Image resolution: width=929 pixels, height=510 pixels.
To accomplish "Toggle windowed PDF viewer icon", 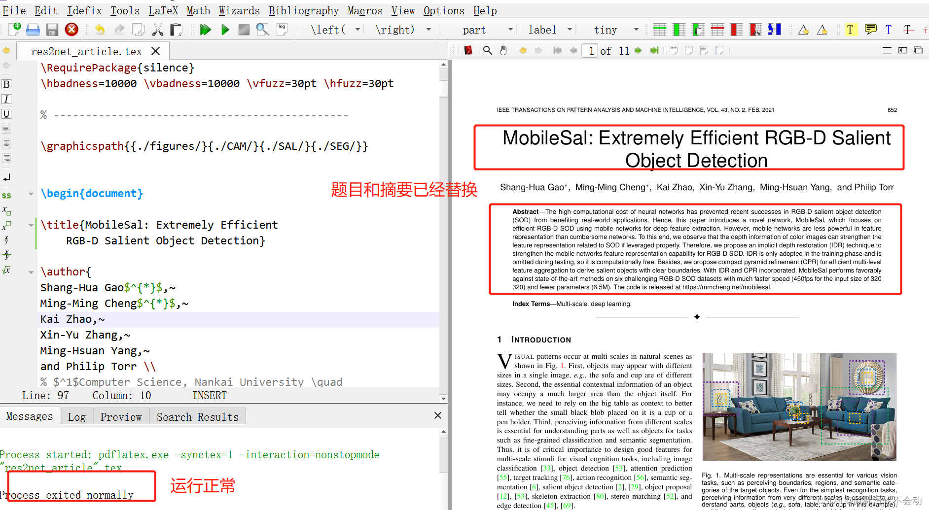I will pos(918,50).
